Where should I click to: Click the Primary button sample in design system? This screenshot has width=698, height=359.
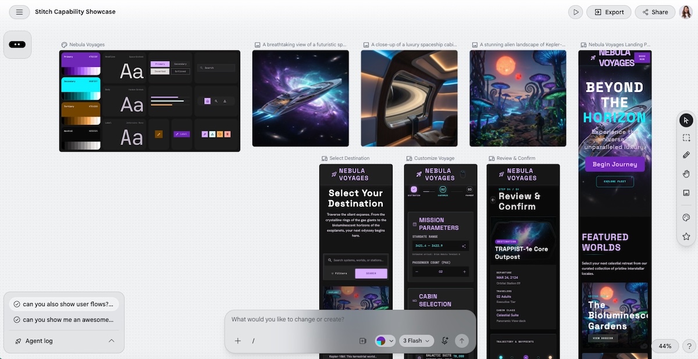(x=160, y=64)
